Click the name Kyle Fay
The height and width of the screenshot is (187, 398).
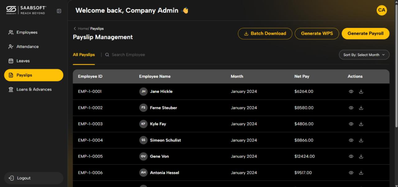[158, 124]
